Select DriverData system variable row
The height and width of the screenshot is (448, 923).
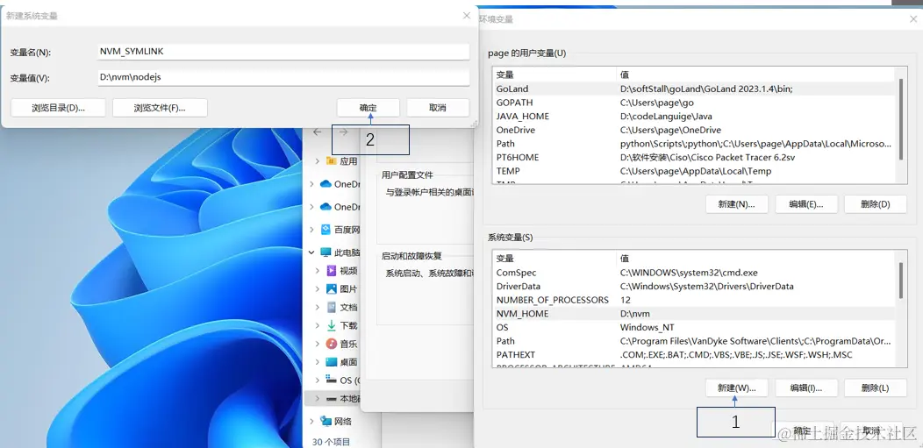pyautogui.click(x=695, y=287)
